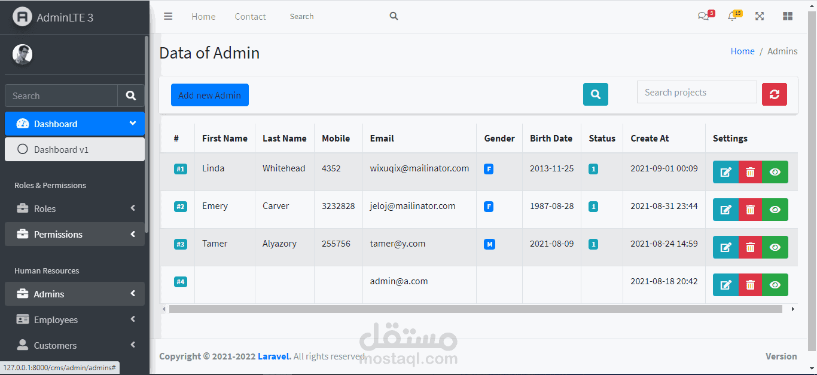The width and height of the screenshot is (817, 375).
Task: Click the teal search button
Action: (x=596, y=94)
